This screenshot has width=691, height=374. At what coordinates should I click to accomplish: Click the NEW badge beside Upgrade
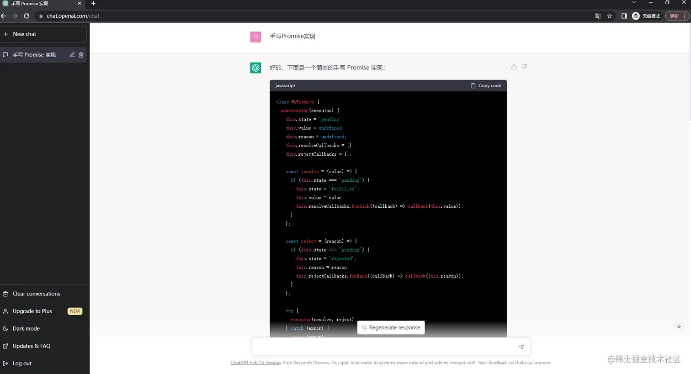pos(75,311)
